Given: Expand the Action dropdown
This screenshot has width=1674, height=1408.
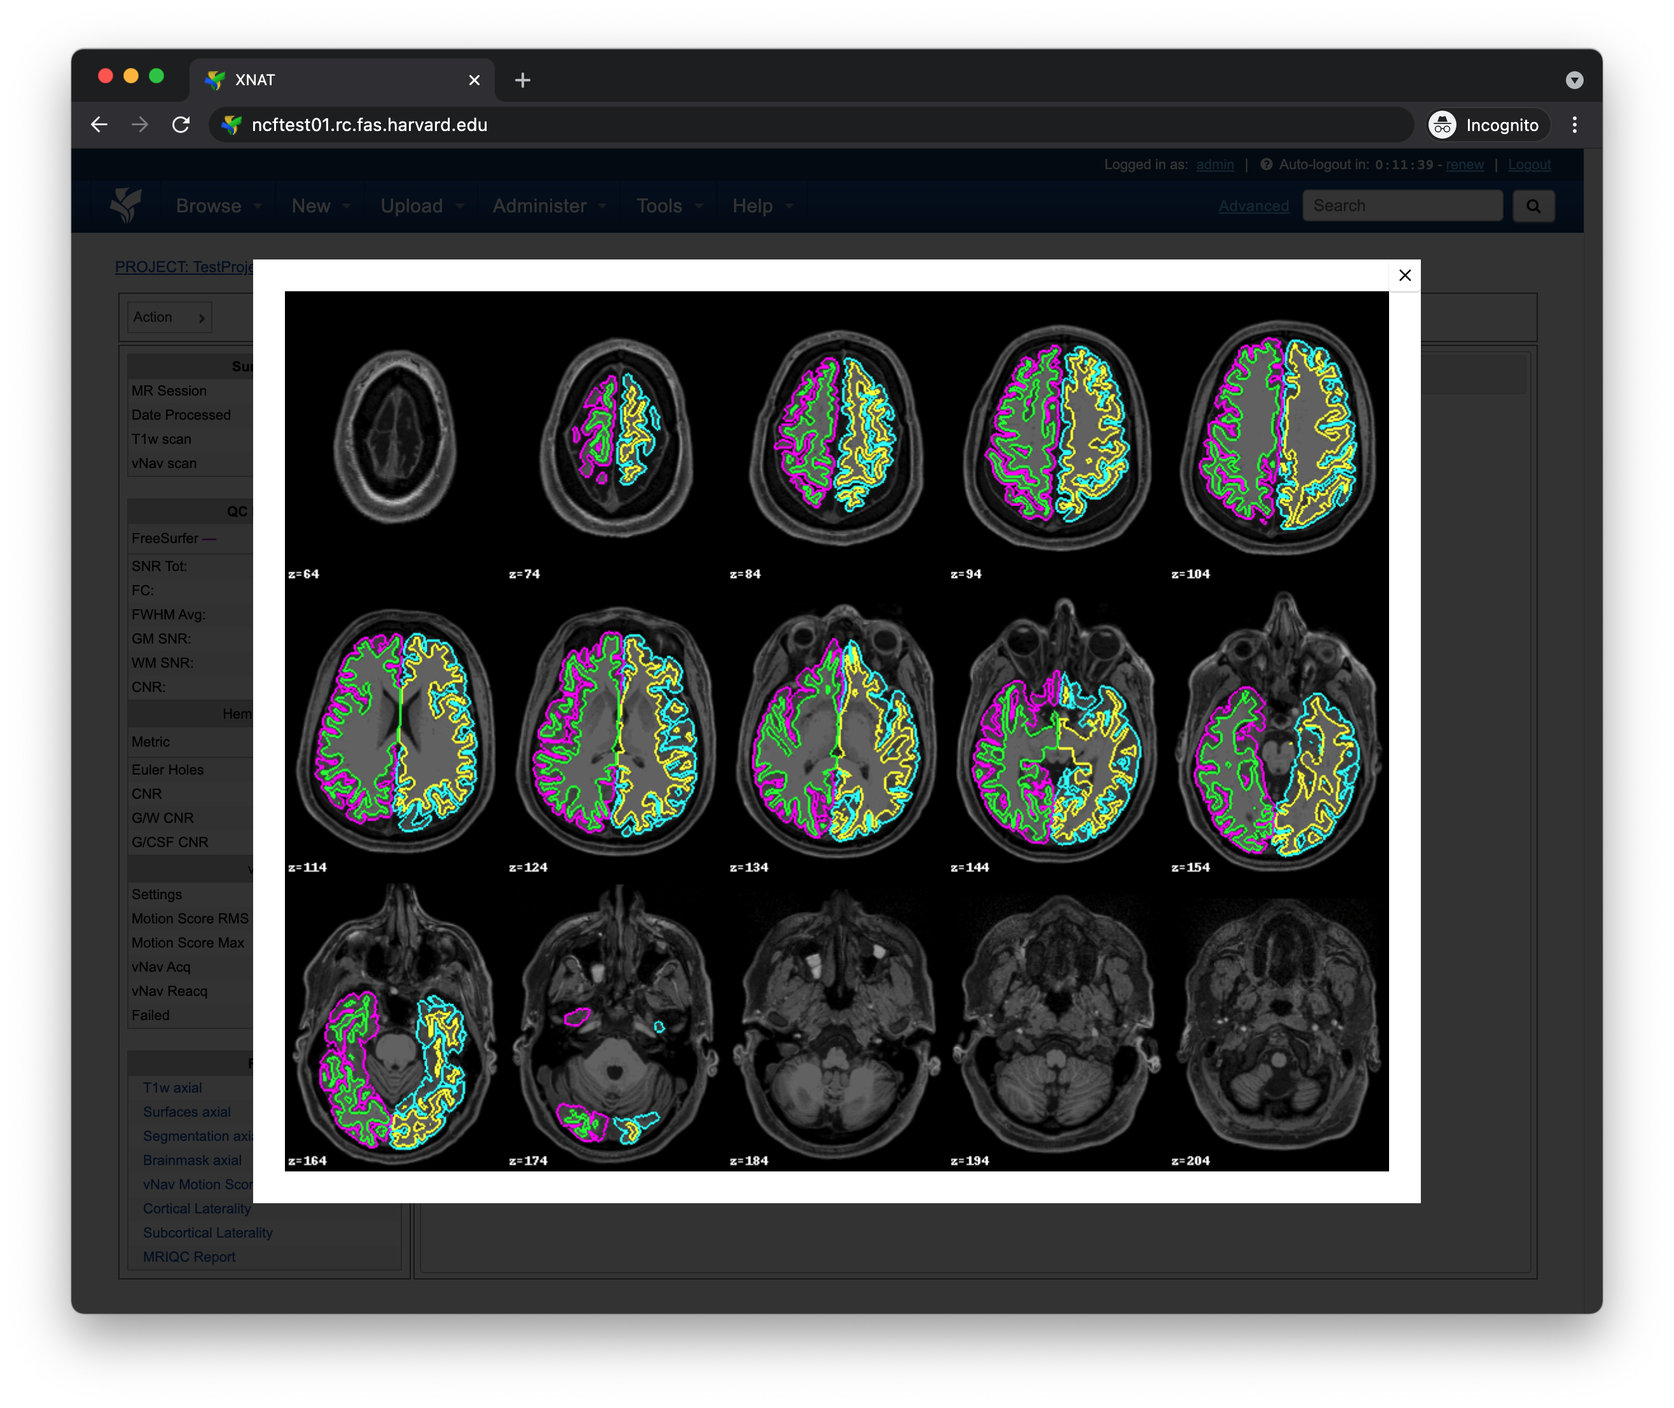Looking at the screenshot, I should pyautogui.click(x=169, y=317).
